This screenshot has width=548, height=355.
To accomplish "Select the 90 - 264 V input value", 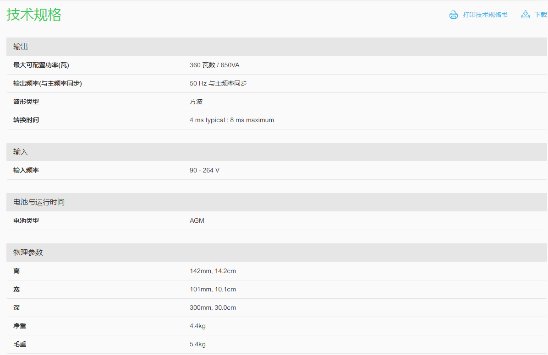I will [204, 171].
